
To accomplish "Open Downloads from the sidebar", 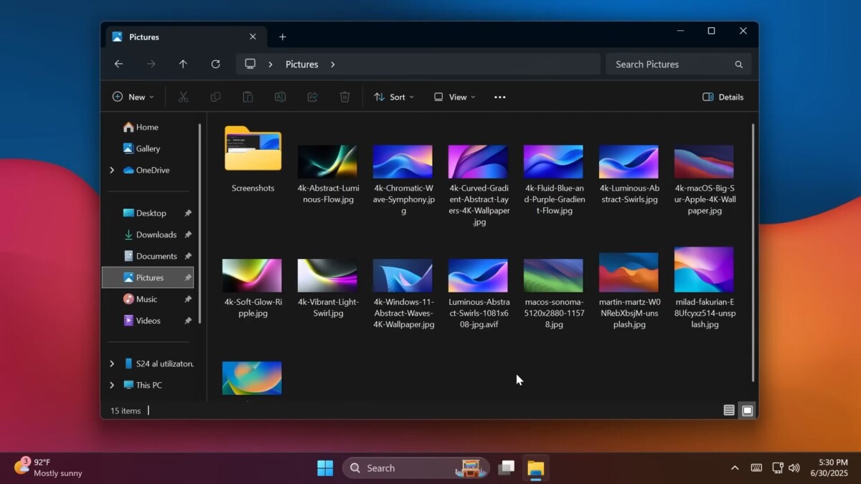I will click(156, 234).
